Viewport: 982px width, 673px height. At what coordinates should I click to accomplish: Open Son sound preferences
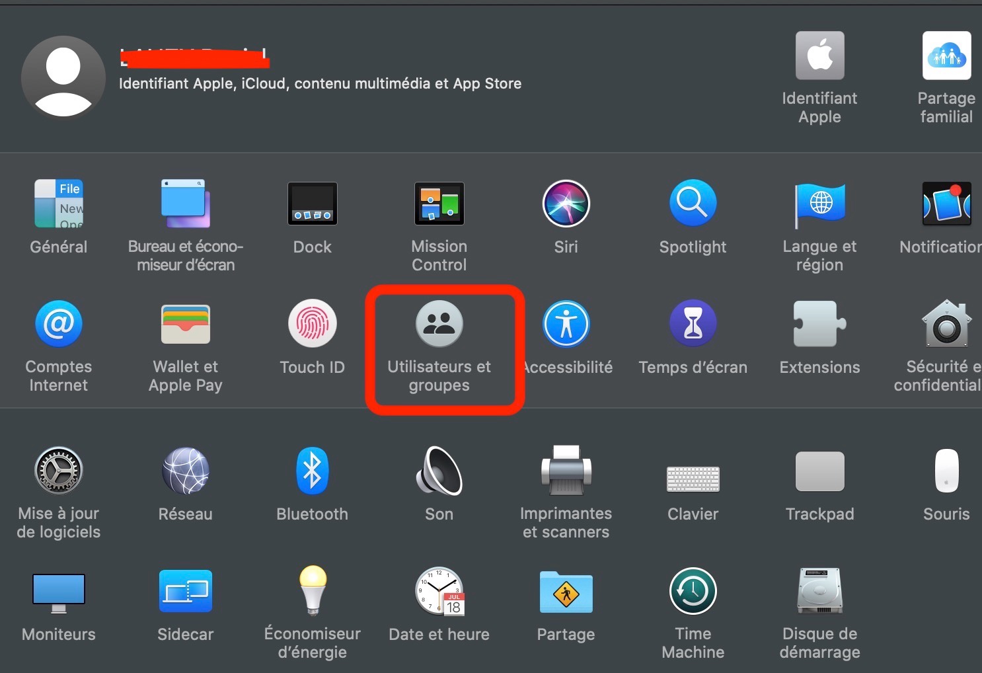point(439,471)
